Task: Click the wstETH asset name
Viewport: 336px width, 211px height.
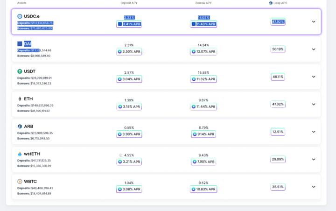Action: [32, 154]
